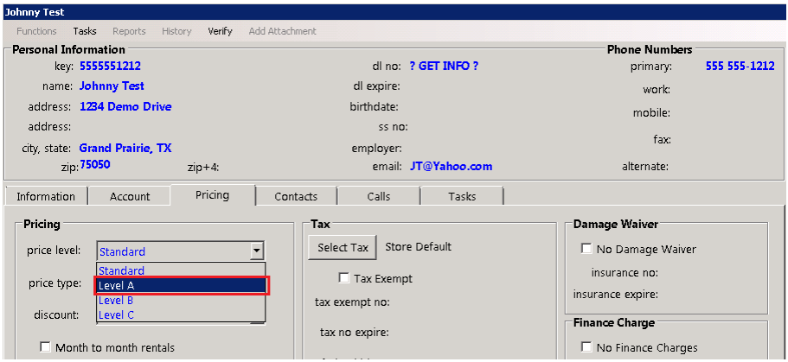788x362 pixels.
Task: Switch to the Information tab
Action: pyautogui.click(x=46, y=197)
